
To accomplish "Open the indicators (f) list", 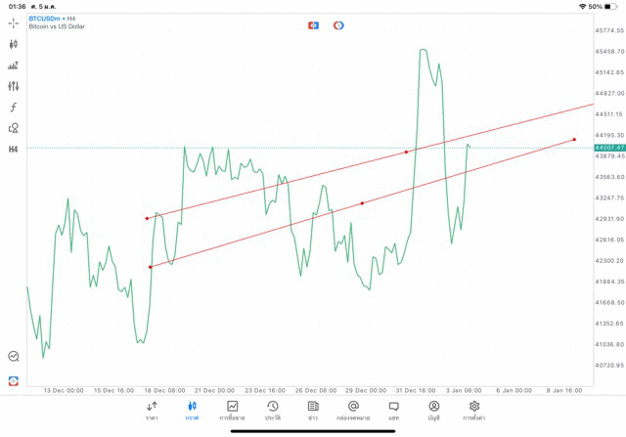I will click(14, 108).
